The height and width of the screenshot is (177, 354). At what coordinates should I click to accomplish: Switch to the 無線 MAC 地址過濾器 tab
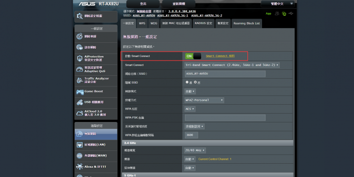[x=176, y=24]
